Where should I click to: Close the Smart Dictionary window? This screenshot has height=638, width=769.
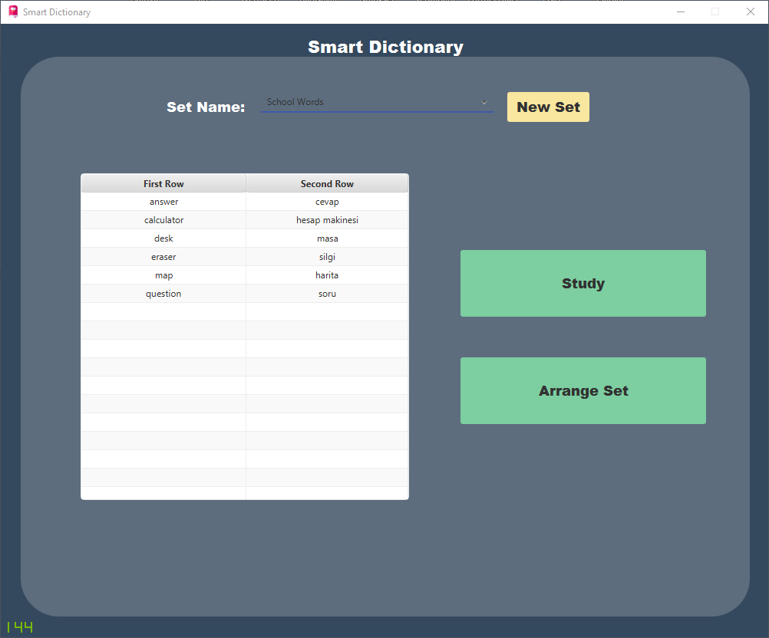click(751, 12)
